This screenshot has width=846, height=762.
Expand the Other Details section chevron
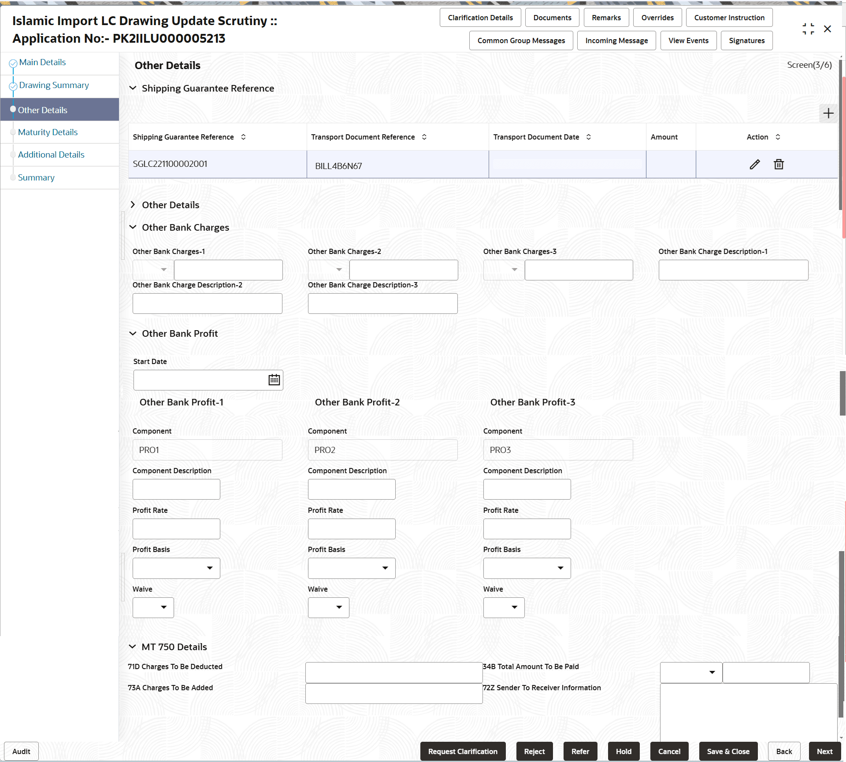133,204
